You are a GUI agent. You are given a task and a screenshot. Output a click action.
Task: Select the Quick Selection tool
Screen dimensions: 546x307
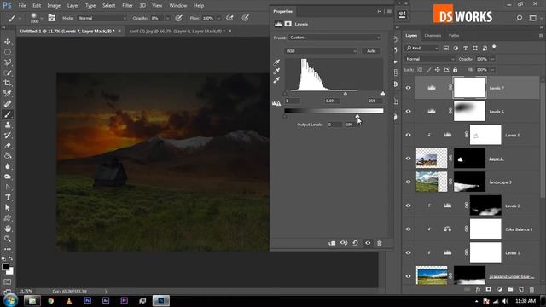[8, 72]
